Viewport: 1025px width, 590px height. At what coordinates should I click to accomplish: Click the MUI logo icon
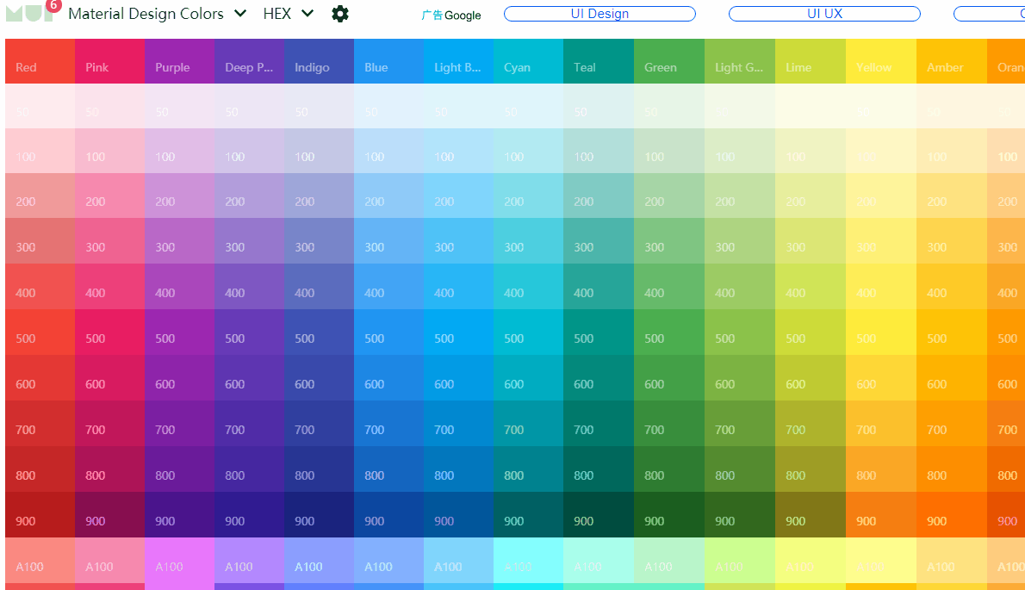pos(26,13)
